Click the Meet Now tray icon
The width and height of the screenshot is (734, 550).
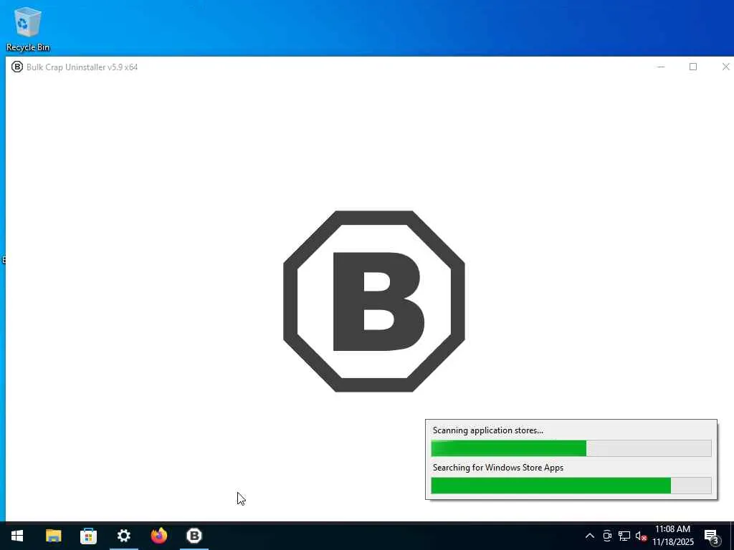pyautogui.click(x=607, y=536)
